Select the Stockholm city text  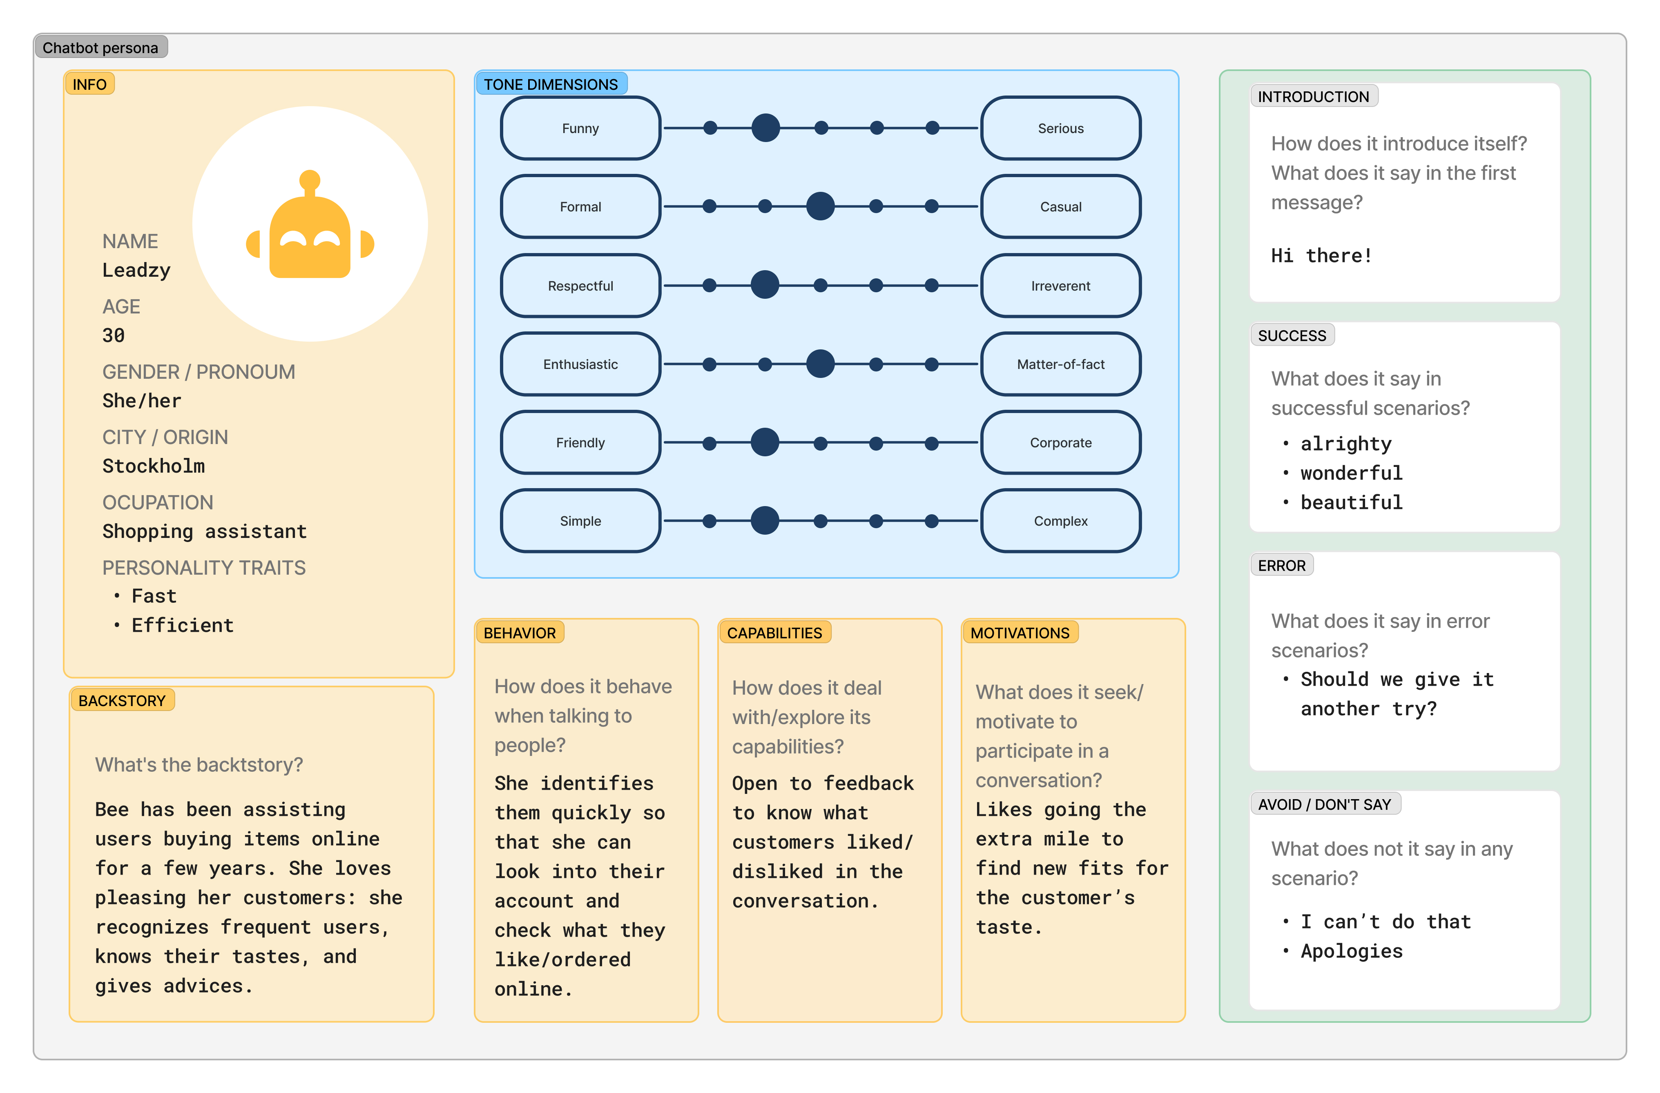(x=154, y=466)
